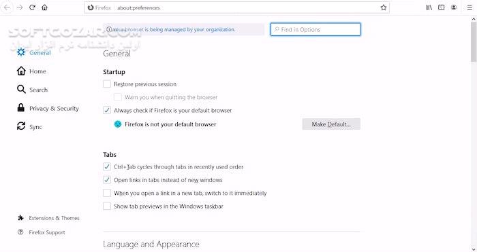Viewport: 477px width, 252px height.
Task: Enable Restore previous session checkbox
Action: 107,84
